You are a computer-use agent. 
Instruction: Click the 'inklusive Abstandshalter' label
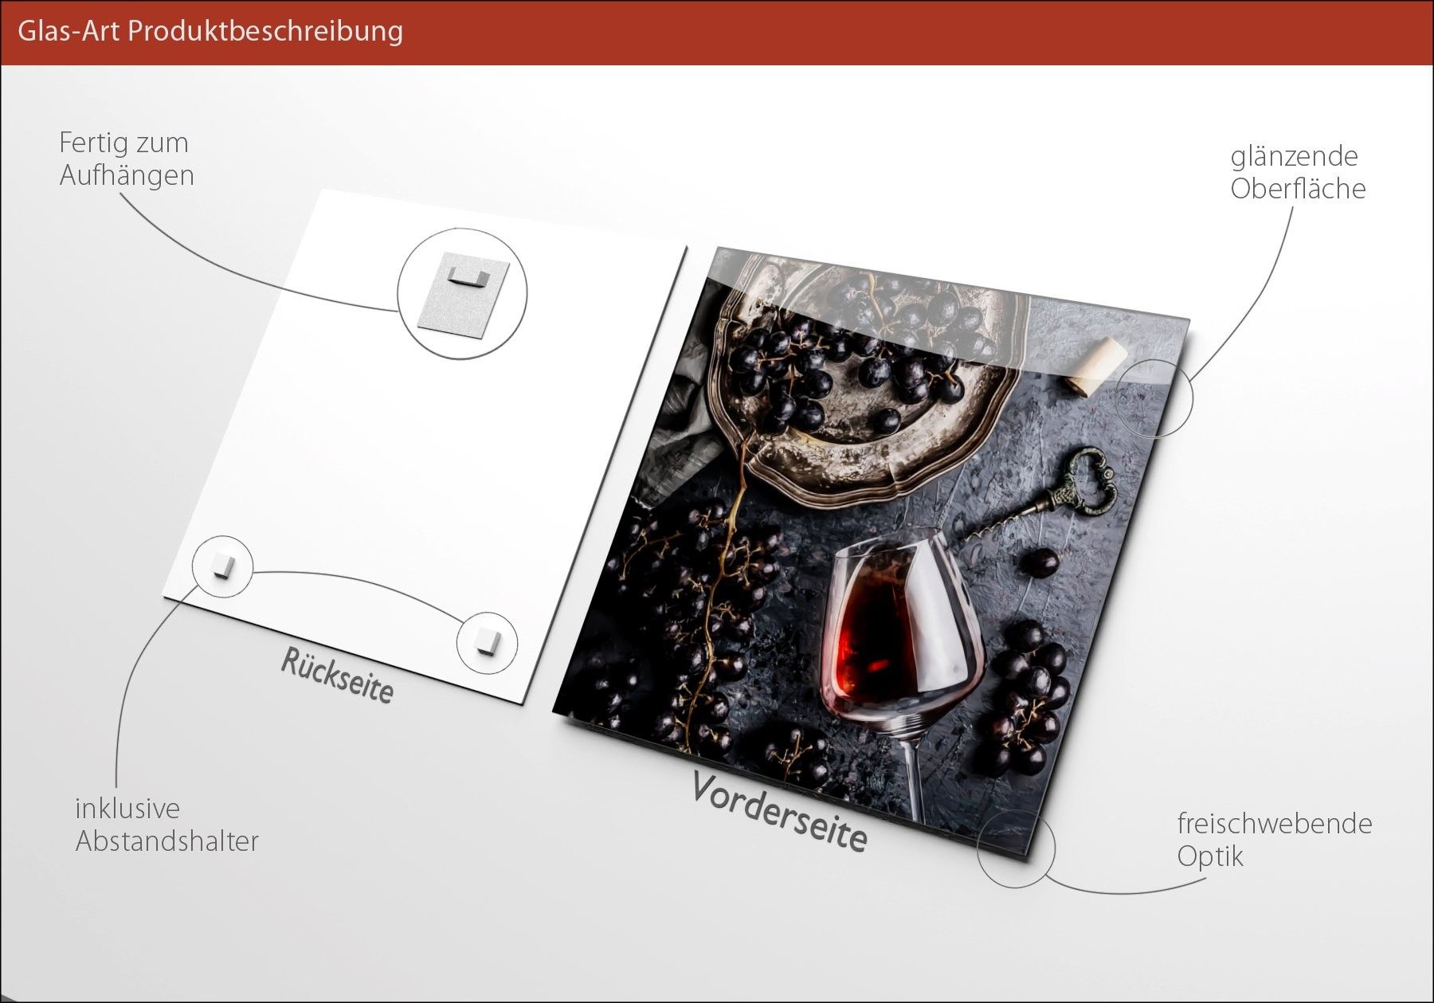click(x=167, y=825)
